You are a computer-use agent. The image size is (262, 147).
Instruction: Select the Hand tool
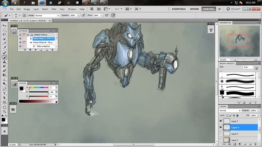(5, 107)
